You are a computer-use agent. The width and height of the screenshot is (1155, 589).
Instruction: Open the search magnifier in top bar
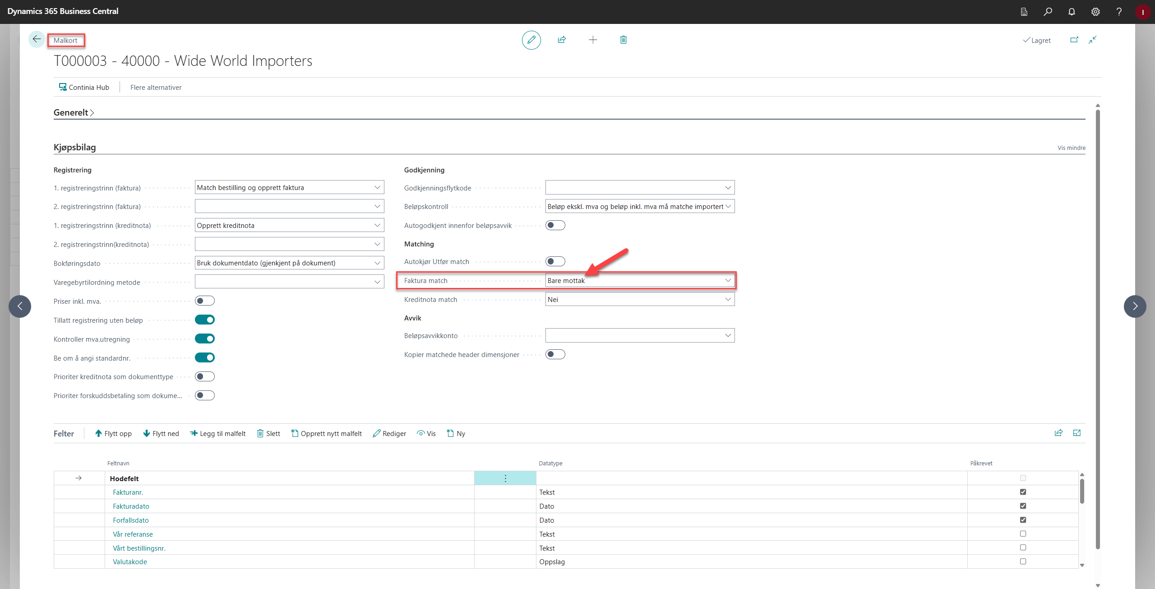(x=1048, y=12)
